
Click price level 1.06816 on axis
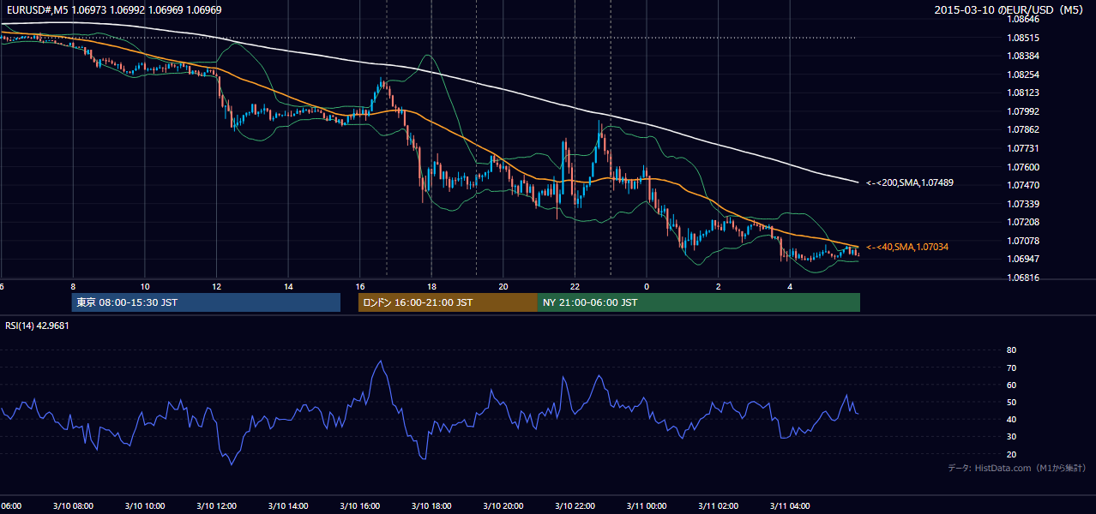click(1024, 278)
